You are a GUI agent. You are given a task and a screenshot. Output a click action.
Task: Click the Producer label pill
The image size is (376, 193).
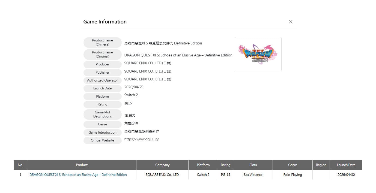[102, 64]
